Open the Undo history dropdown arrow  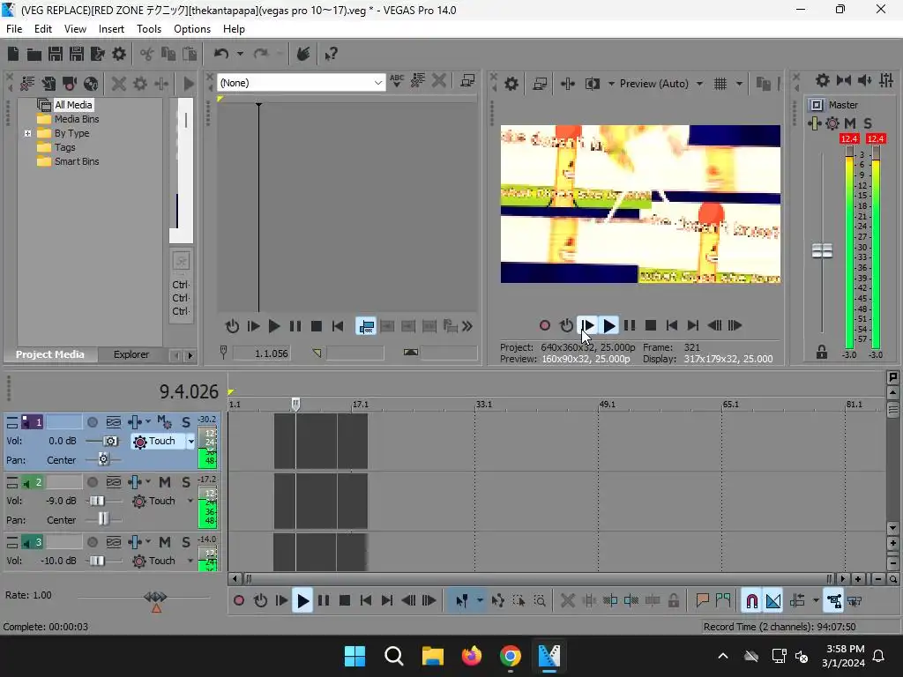[240, 54]
